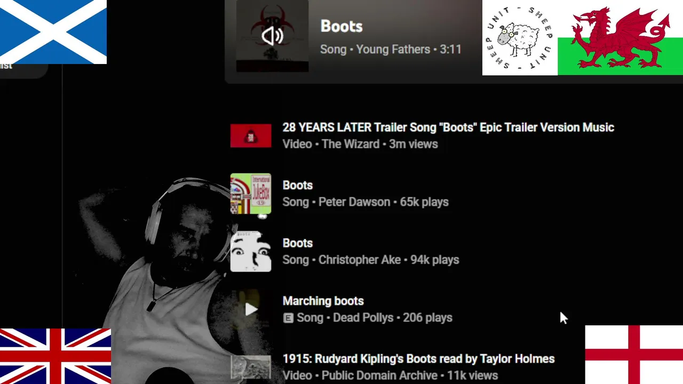Screen dimensions: 683x384
Task: Visit the Public Domain Archive channel link
Action: coord(379,375)
